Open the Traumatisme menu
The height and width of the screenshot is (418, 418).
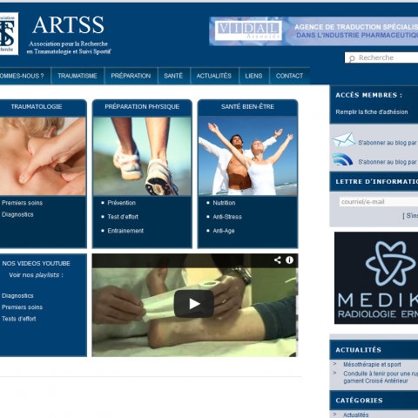(78, 76)
